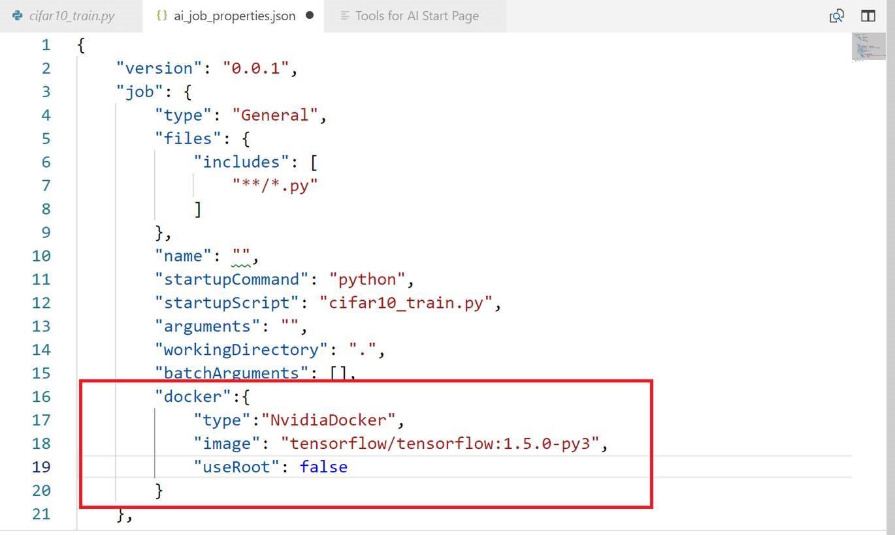Click the docker key on line 16
895x535 pixels.
(191, 396)
